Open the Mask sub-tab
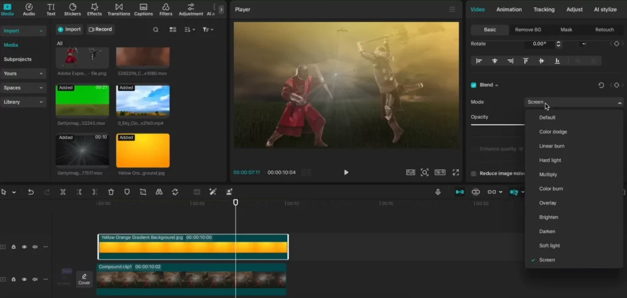Image resolution: width=627 pixels, height=298 pixels. pyautogui.click(x=566, y=29)
